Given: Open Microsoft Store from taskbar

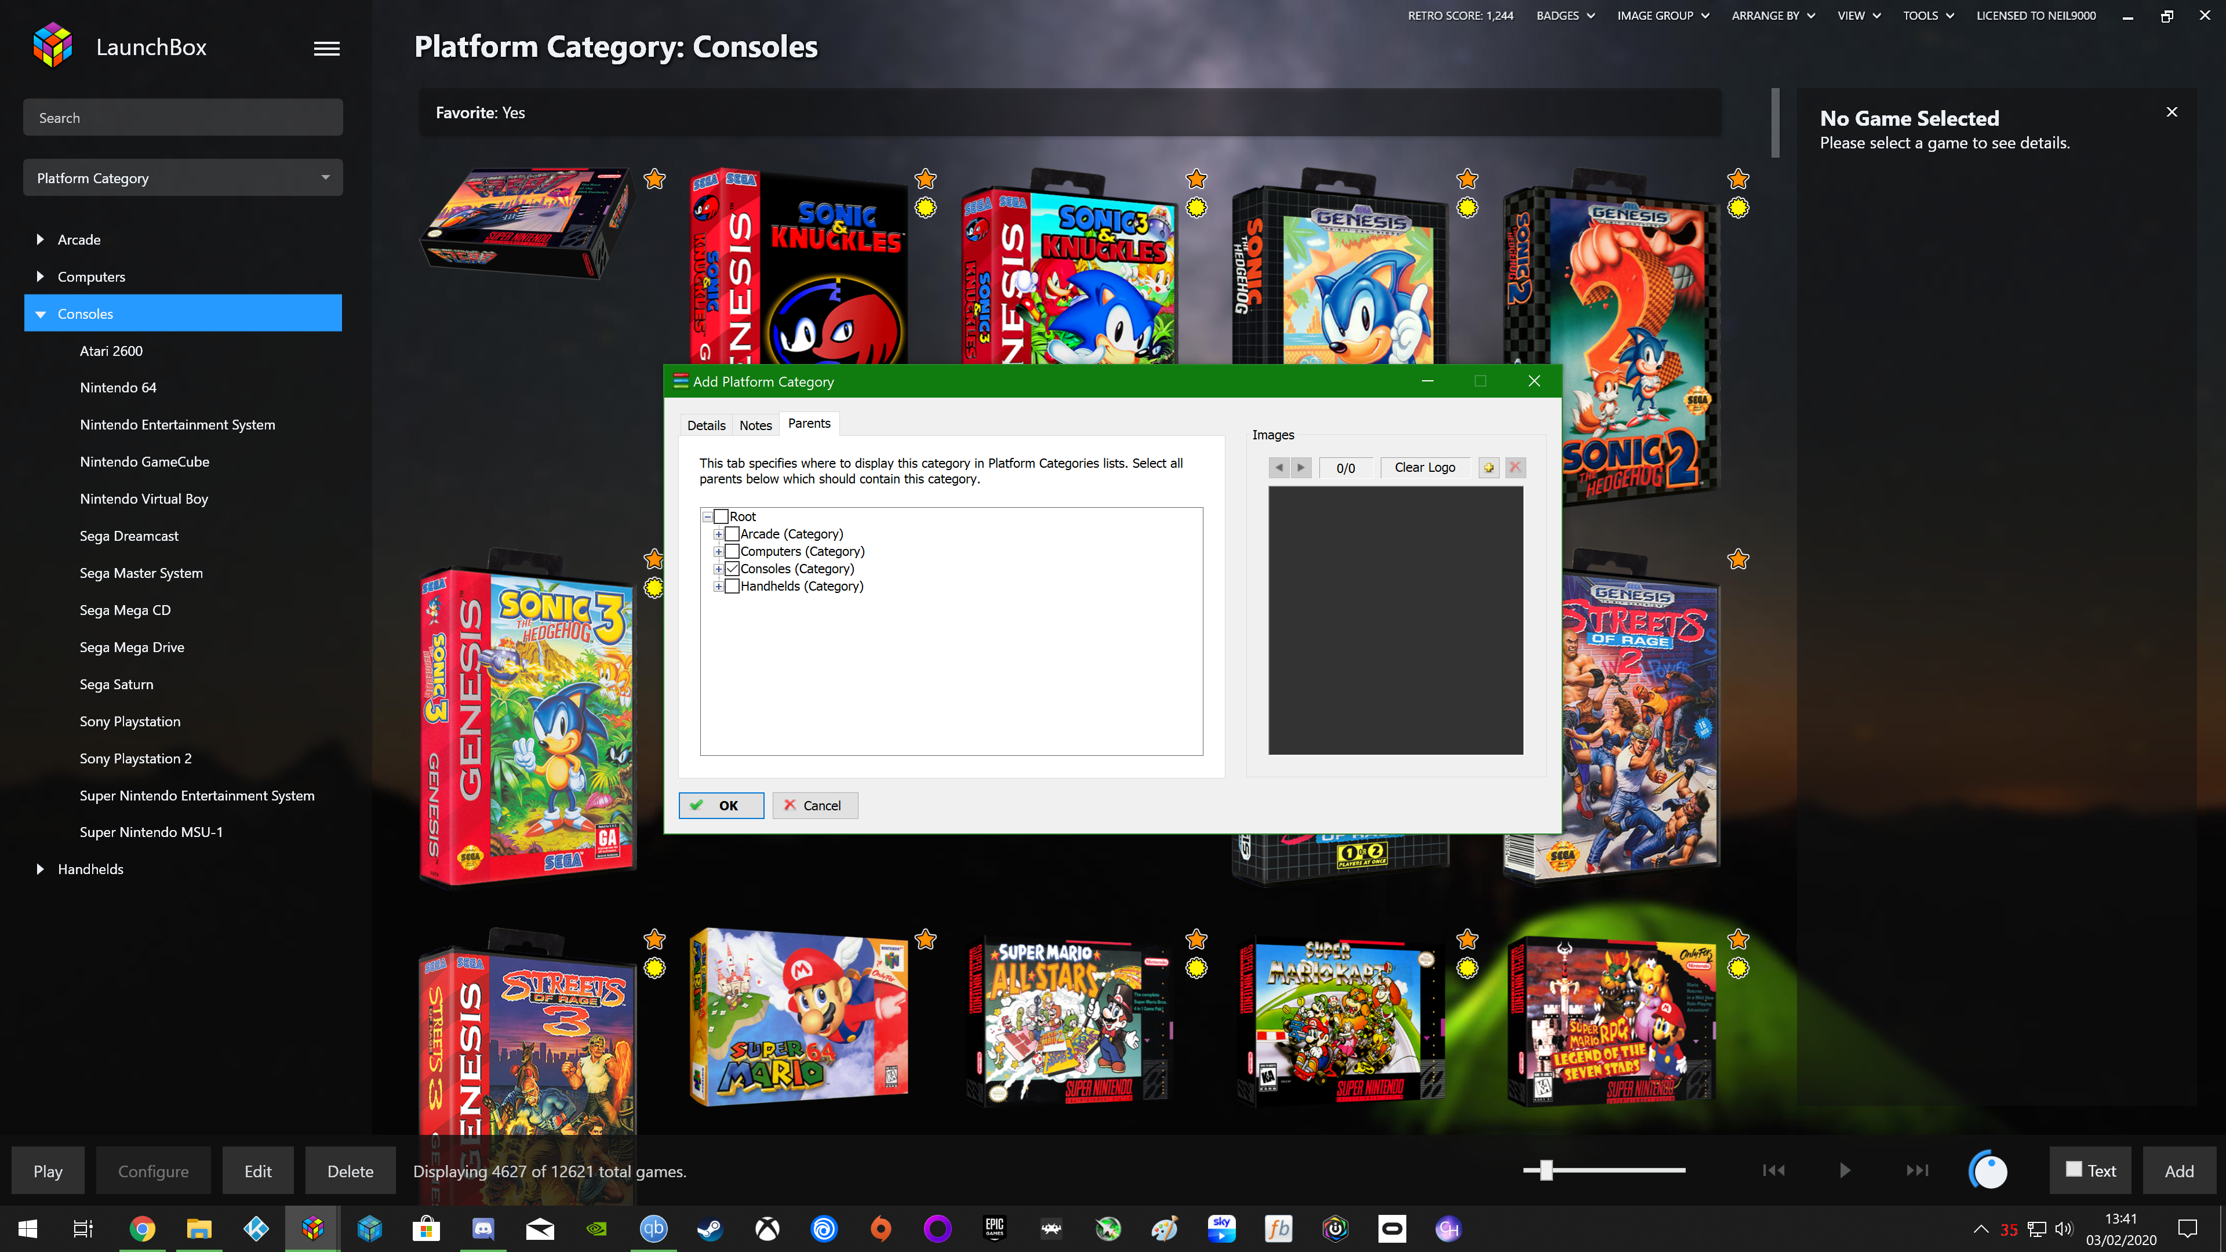Looking at the screenshot, I should click(x=426, y=1229).
